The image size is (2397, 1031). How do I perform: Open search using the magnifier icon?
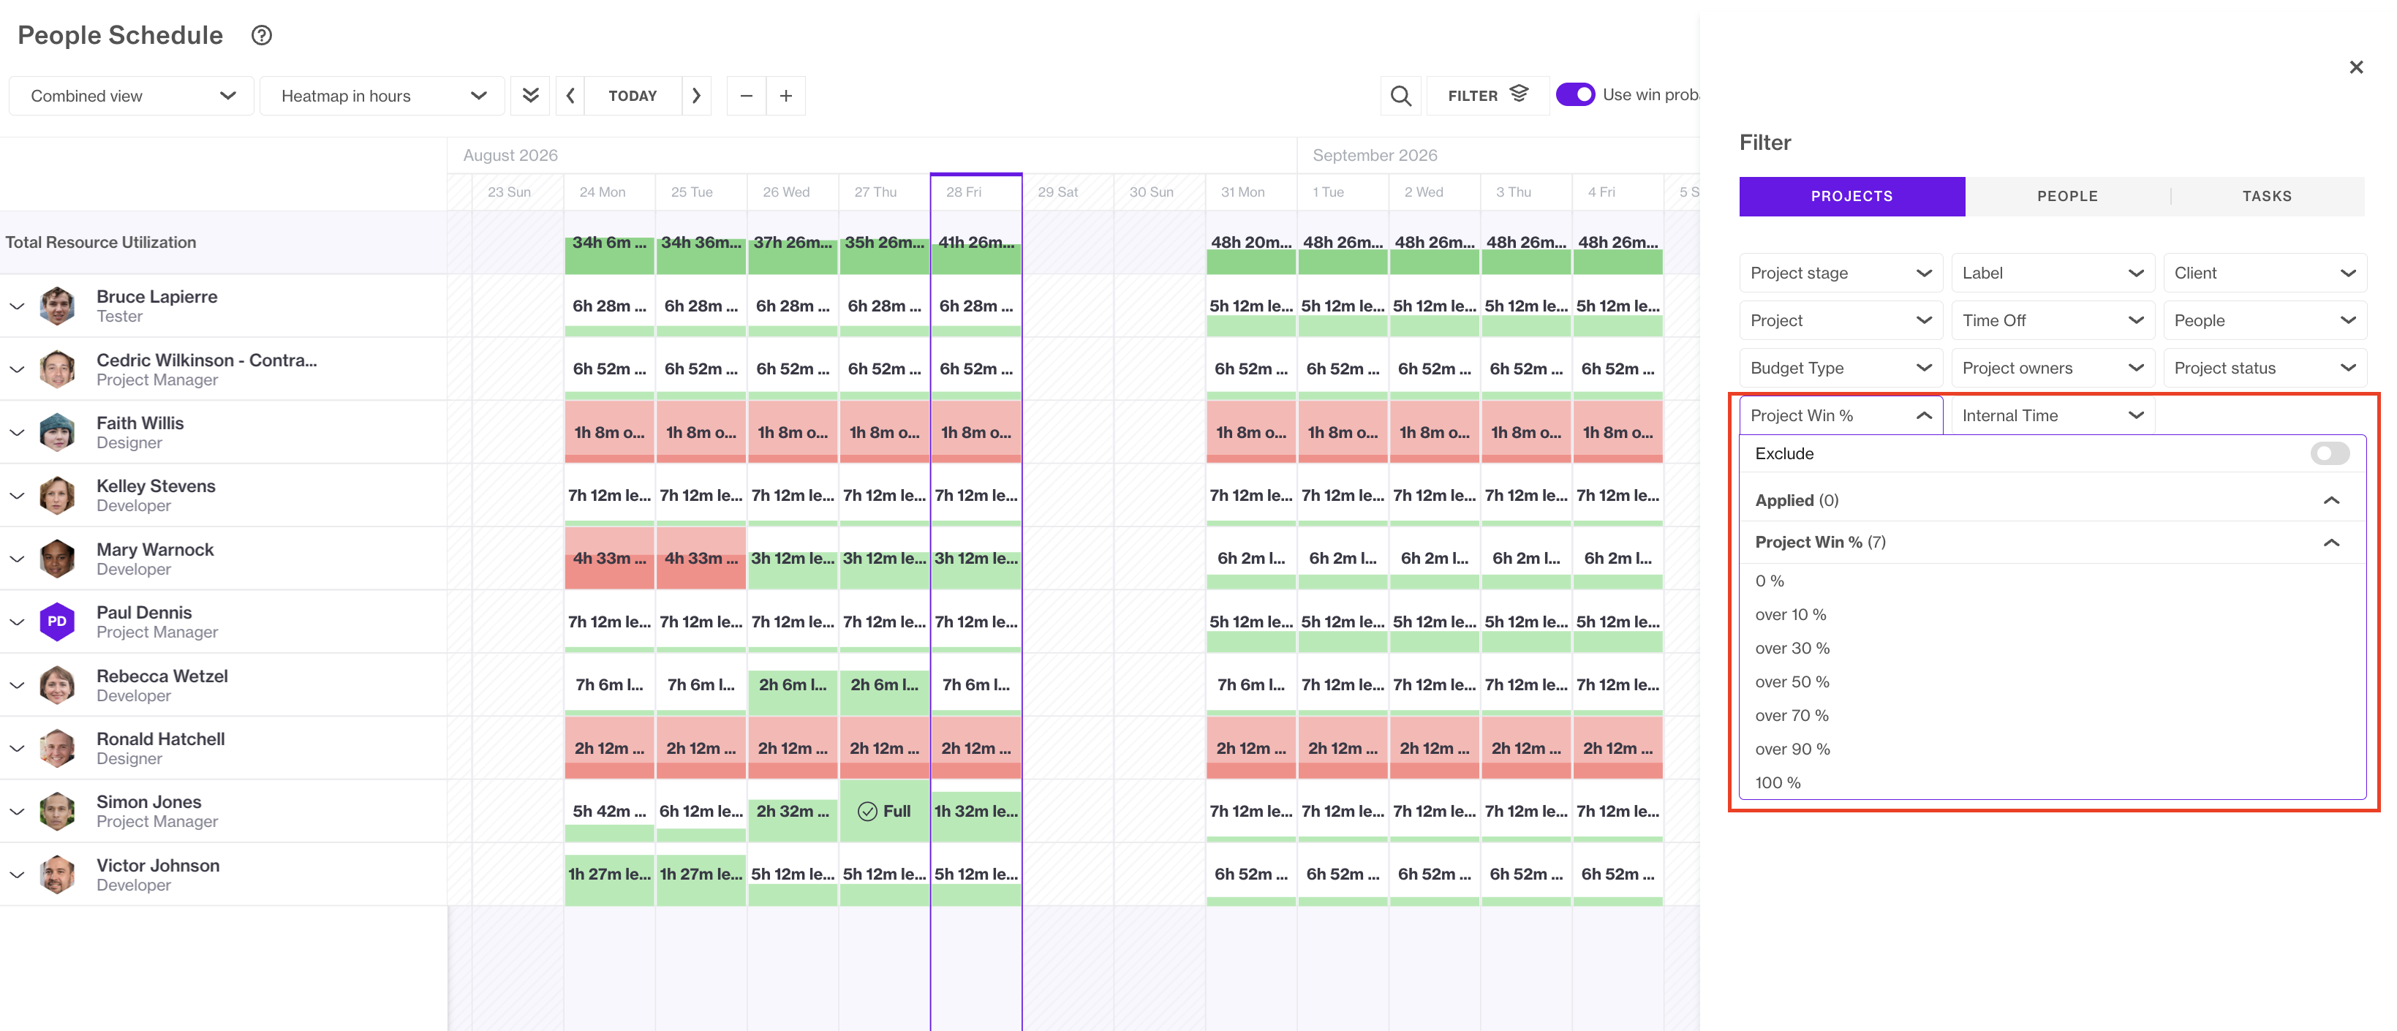tap(1400, 96)
